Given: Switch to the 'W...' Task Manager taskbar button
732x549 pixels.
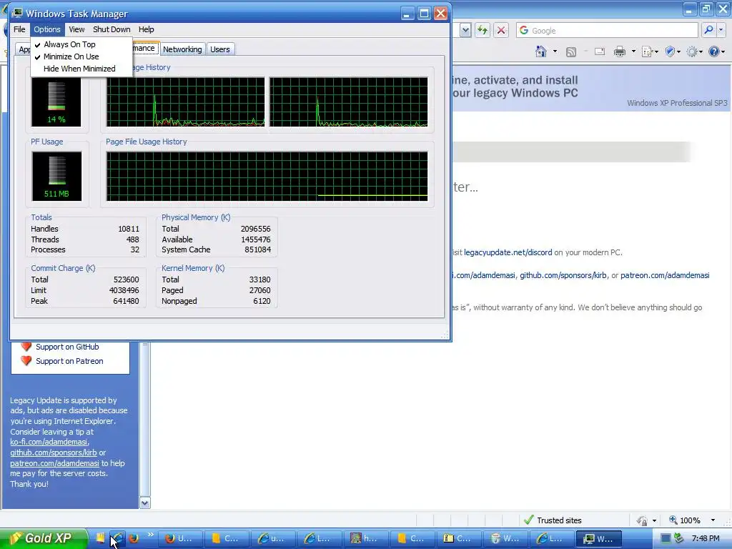Looking at the screenshot, I should [x=598, y=538].
